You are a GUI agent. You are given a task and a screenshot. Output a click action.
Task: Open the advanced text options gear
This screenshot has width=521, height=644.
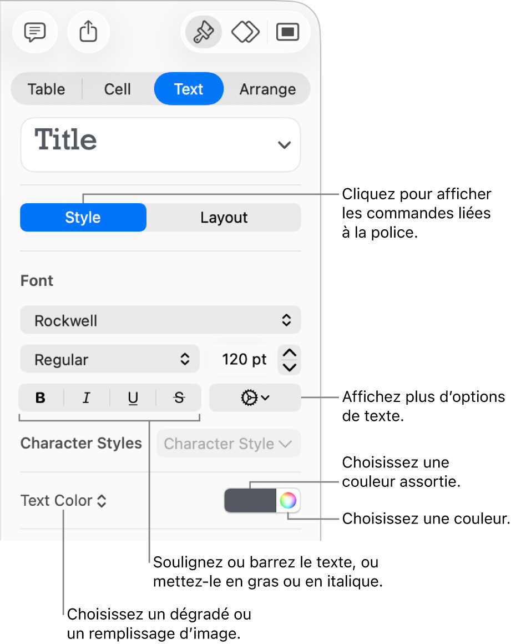pyautogui.click(x=255, y=398)
